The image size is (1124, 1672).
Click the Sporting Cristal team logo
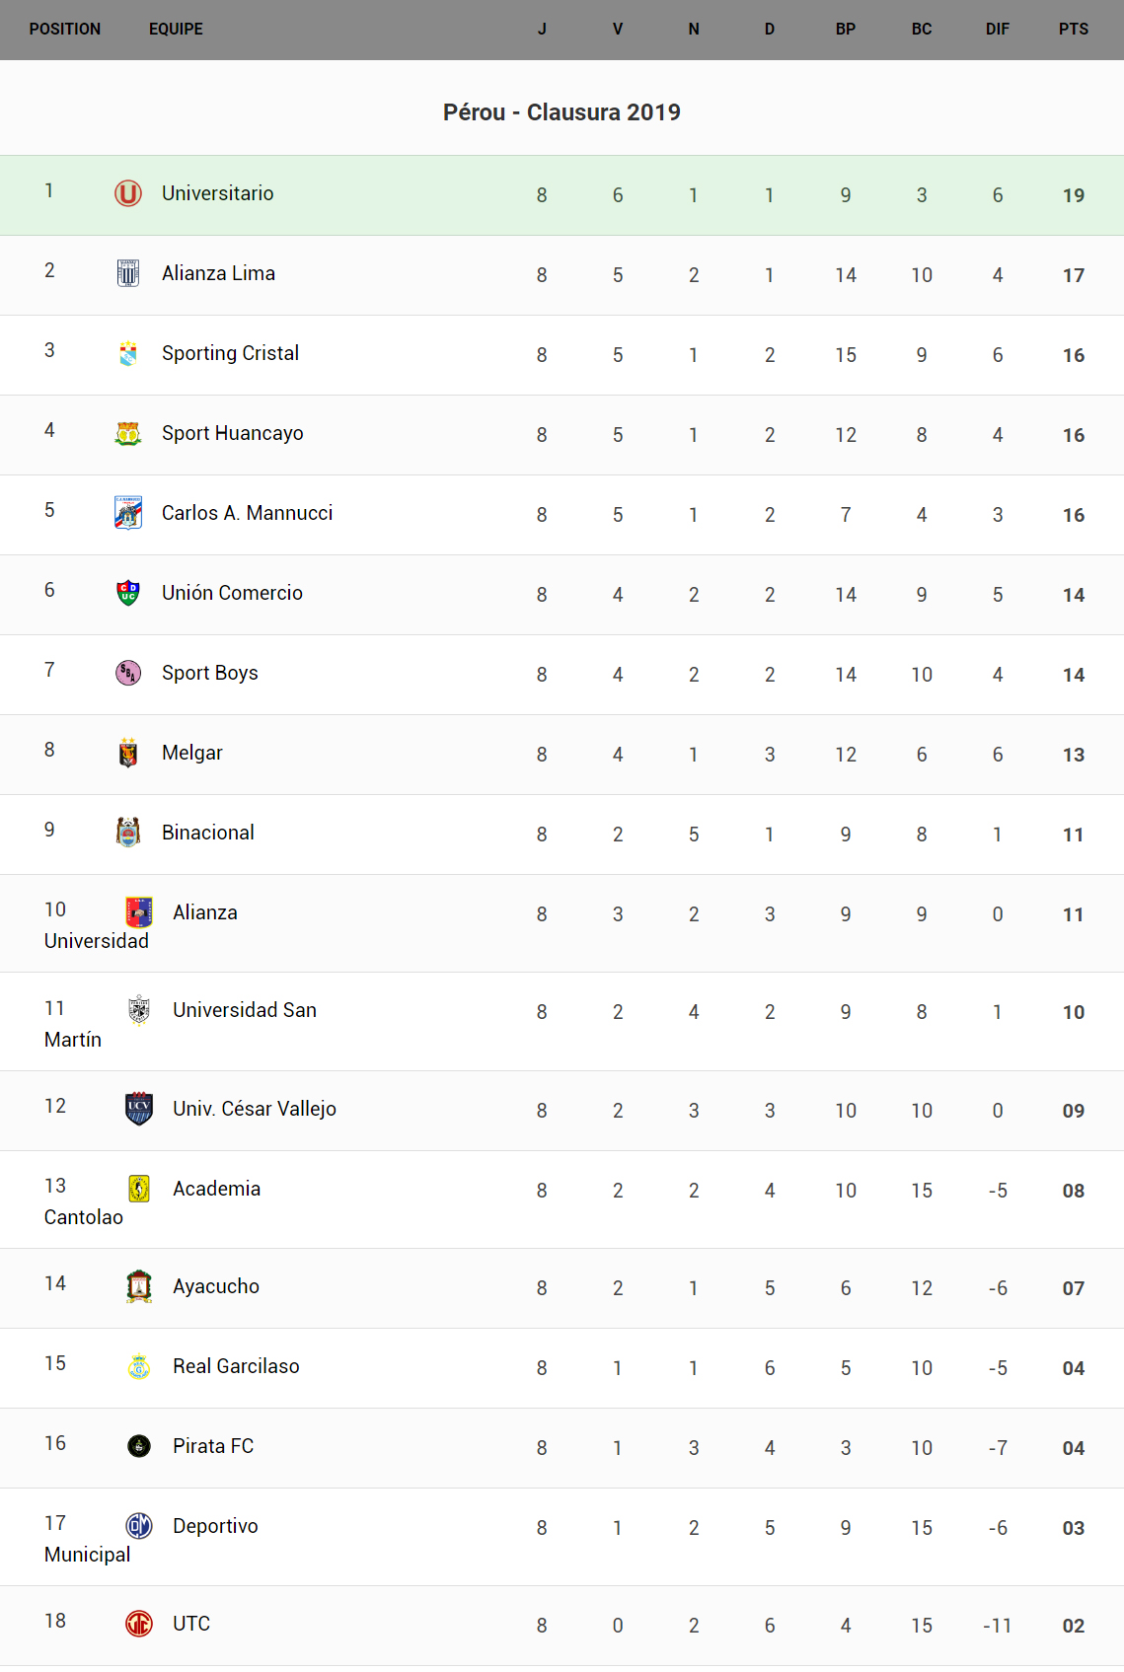(x=128, y=353)
